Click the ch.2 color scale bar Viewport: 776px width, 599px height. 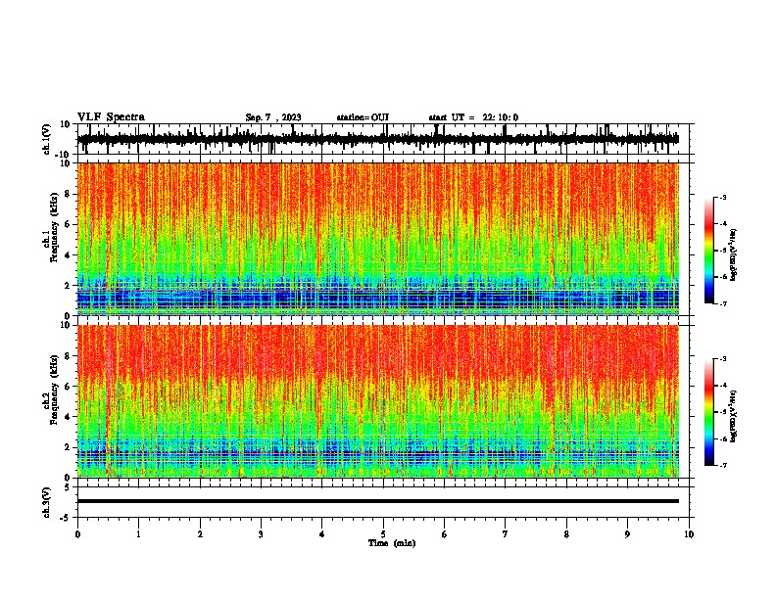point(708,412)
